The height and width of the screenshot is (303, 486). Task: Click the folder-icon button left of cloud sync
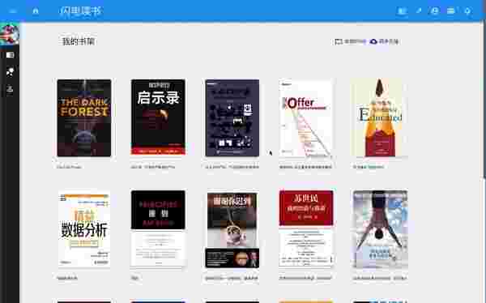click(x=351, y=41)
